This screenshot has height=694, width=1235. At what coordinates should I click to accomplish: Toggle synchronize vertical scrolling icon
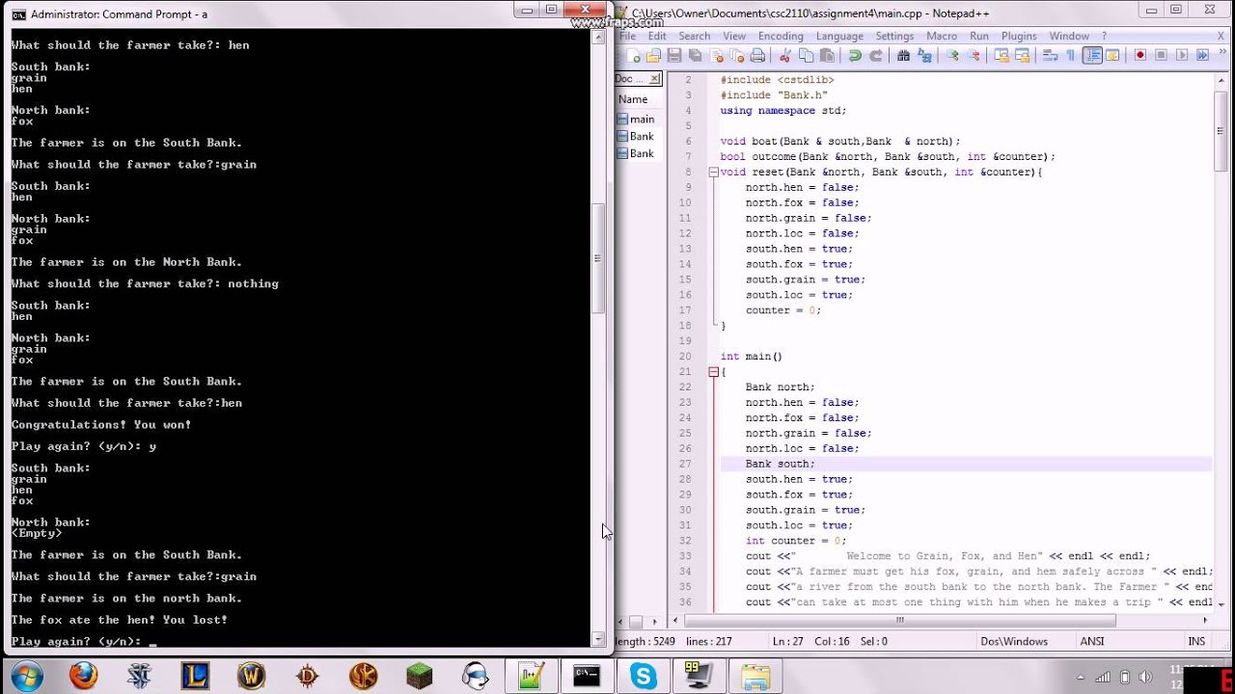click(x=1001, y=56)
